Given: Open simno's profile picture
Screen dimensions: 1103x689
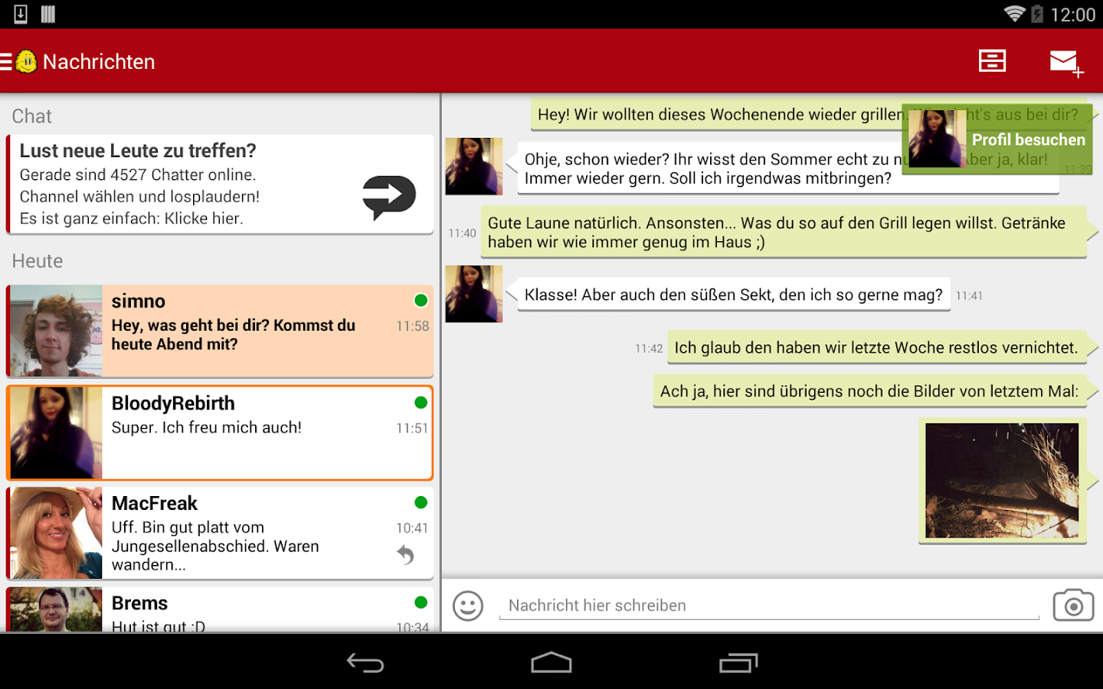Looking at the screenshot, I should [56, 331].
